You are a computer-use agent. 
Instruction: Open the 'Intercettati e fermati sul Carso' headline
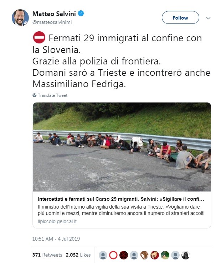[121, 199]
